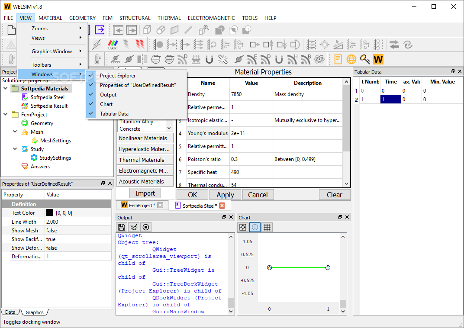The height and width of the screenshot is (328, 464).
Task: Expand the Acoustic Materials section
Action: tap(145, 182)
